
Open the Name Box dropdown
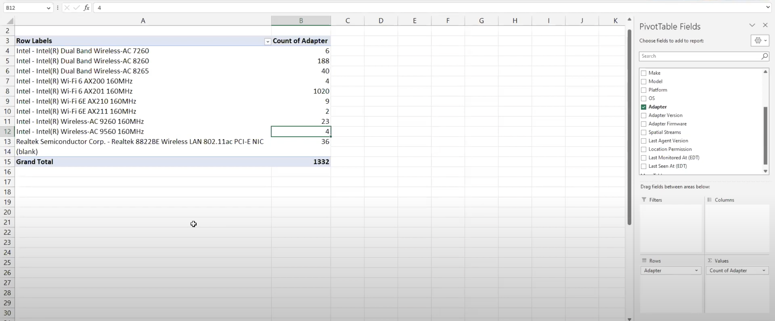48,8
